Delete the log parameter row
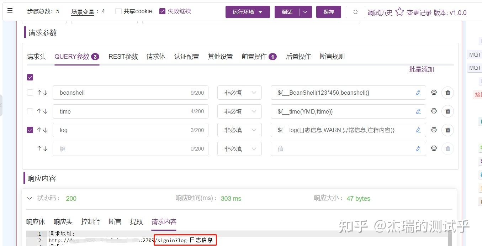482x246 pixels. pyautogui.click(x=447, y=130)
